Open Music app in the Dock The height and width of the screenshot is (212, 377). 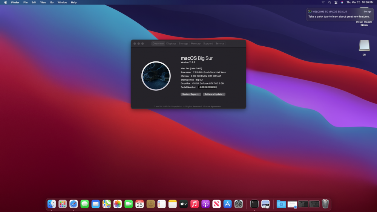(x=195, y=204)
